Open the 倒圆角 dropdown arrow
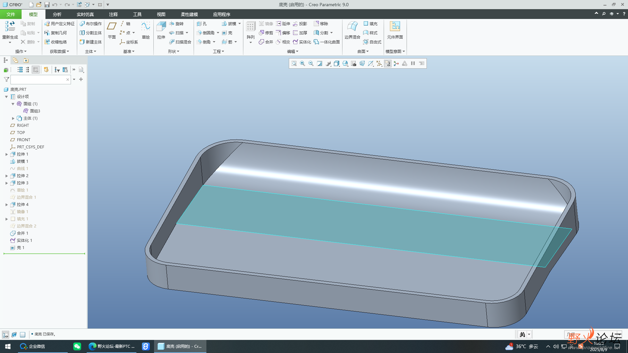 [x=218, y=33]
